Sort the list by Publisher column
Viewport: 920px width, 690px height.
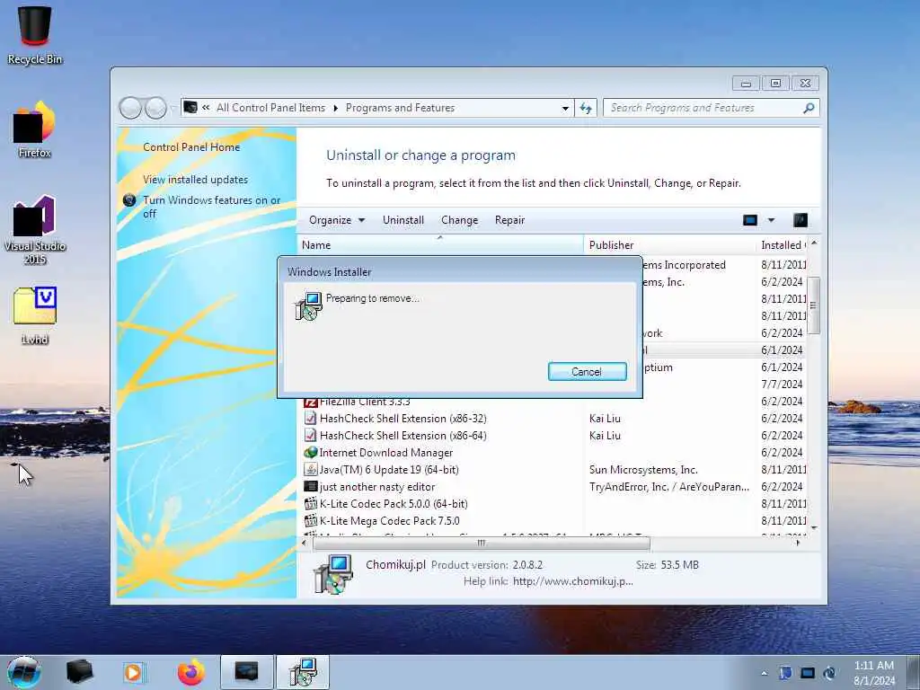coord(670,244)
